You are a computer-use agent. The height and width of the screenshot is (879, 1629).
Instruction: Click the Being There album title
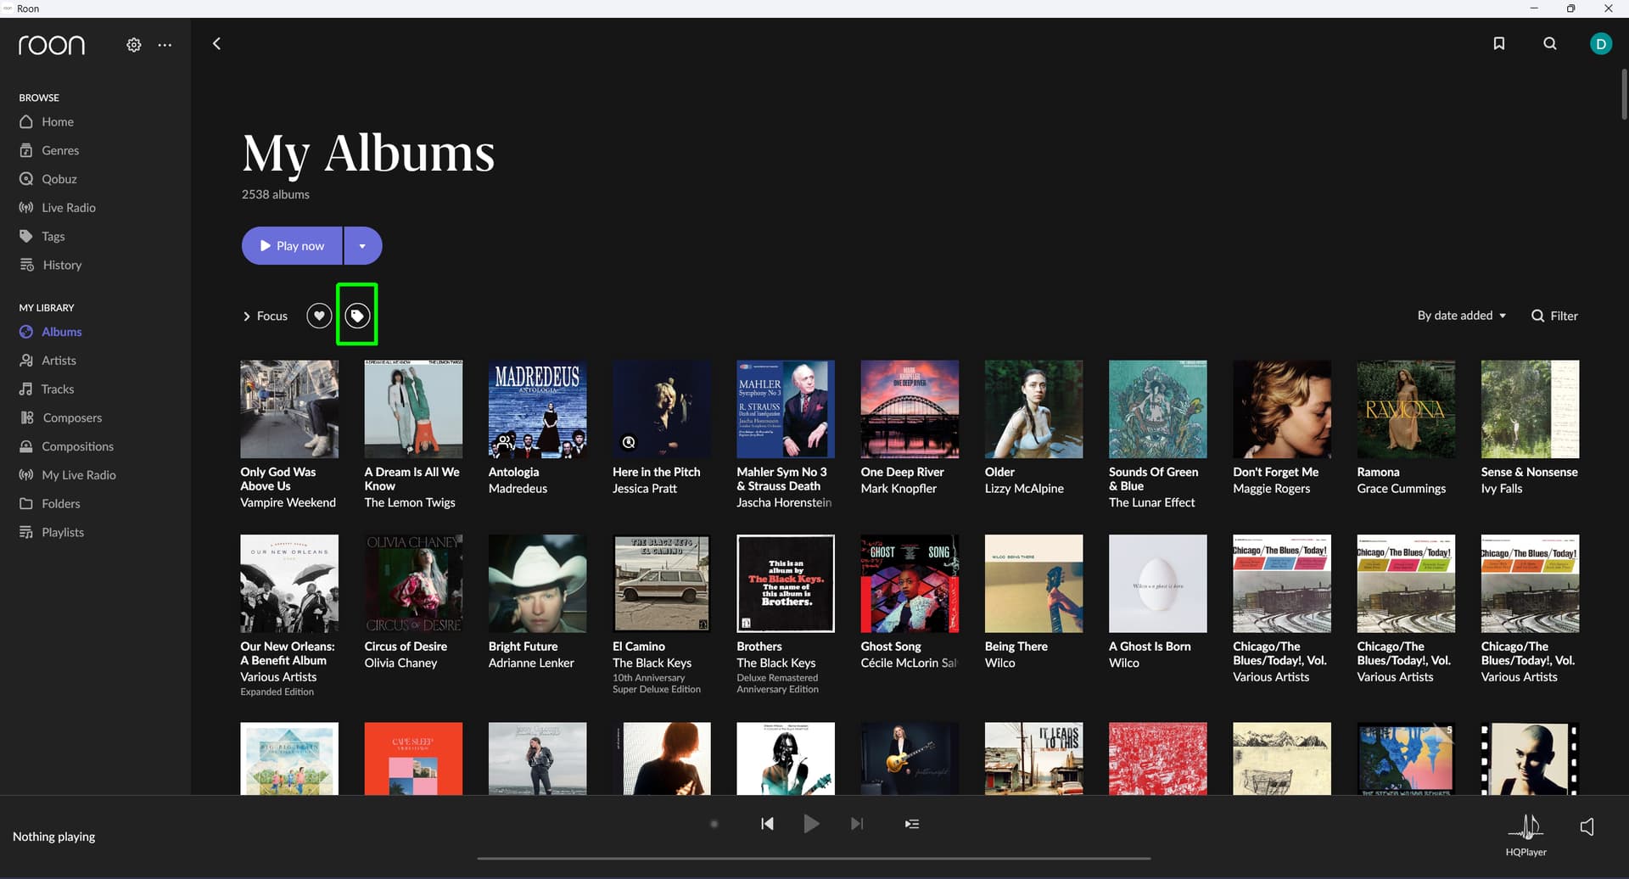1016,647
